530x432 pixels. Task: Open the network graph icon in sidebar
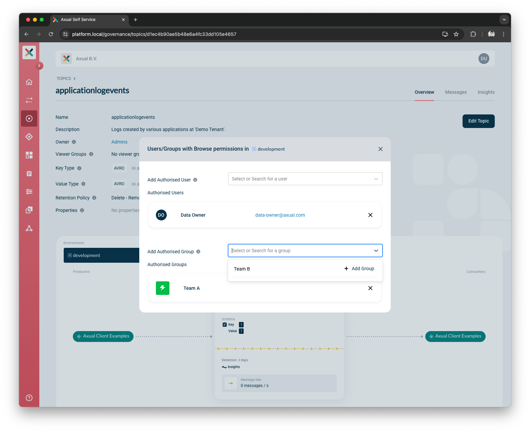29,228
